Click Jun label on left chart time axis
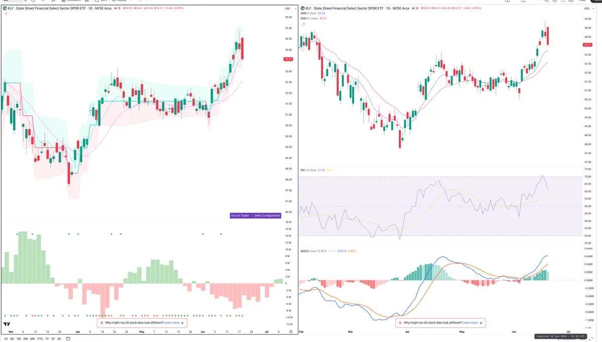Viewport: 602px width, 342px height. click(x=202, y=332)
